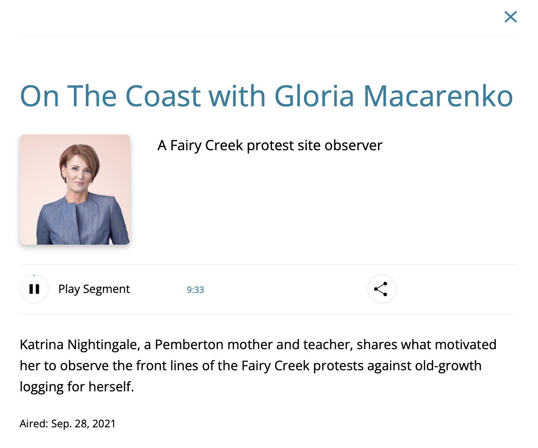Click the "Play Segment" label
The height and width of the screenshot is (448, 538).
(x=94, y=289)
